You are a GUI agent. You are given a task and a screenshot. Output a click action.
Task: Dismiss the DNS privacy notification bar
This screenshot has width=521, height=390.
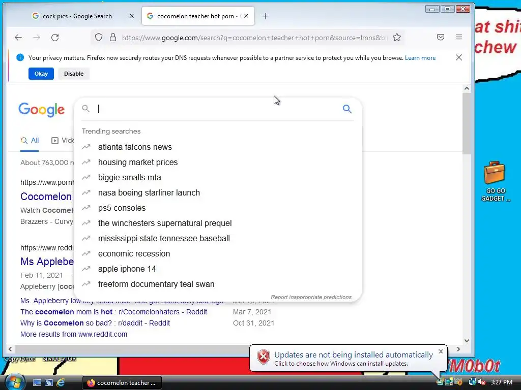coord(459,57)
